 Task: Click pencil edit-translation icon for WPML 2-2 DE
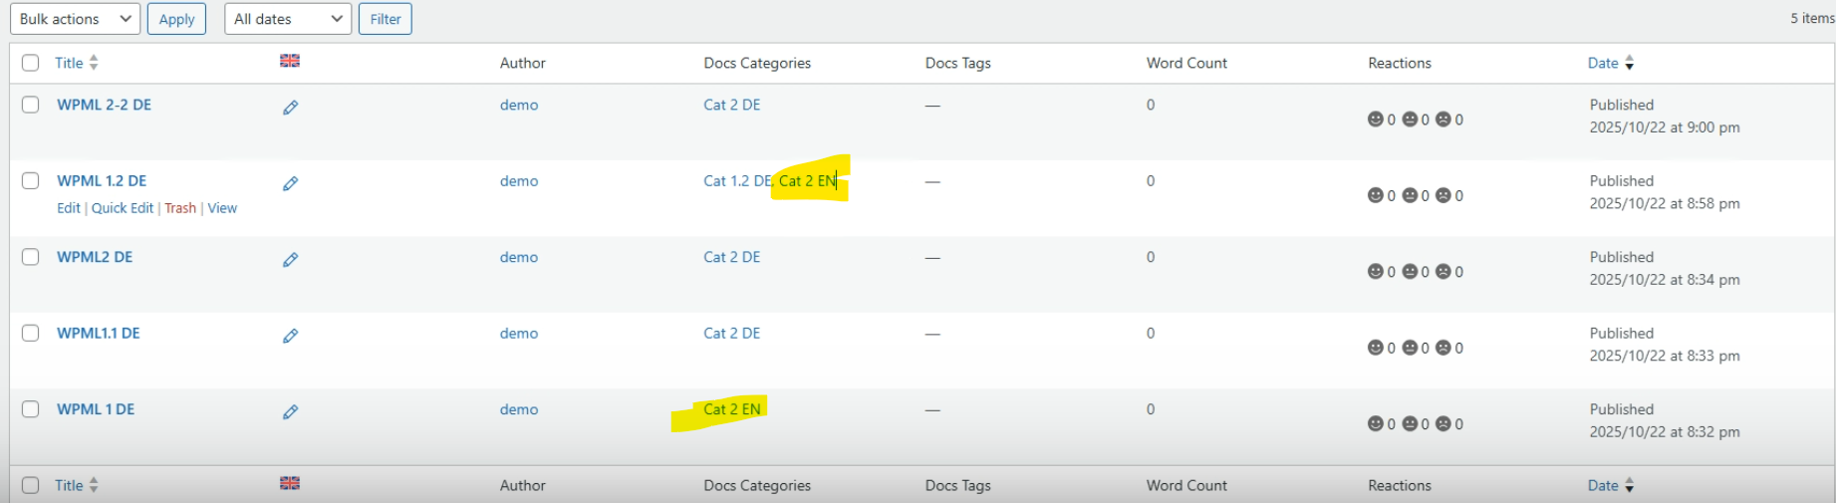tap(290, 108)
